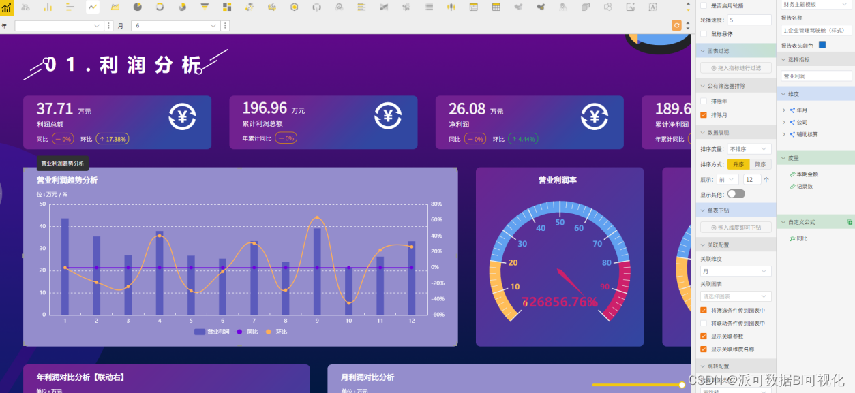Open the 财务主题模板 dropdown

click(x=816, y=4)
